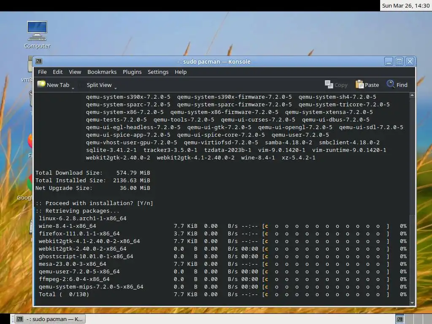The image size is (432, 324).
Task: Click the Copy toolbar icon
Action: point(329,84)
